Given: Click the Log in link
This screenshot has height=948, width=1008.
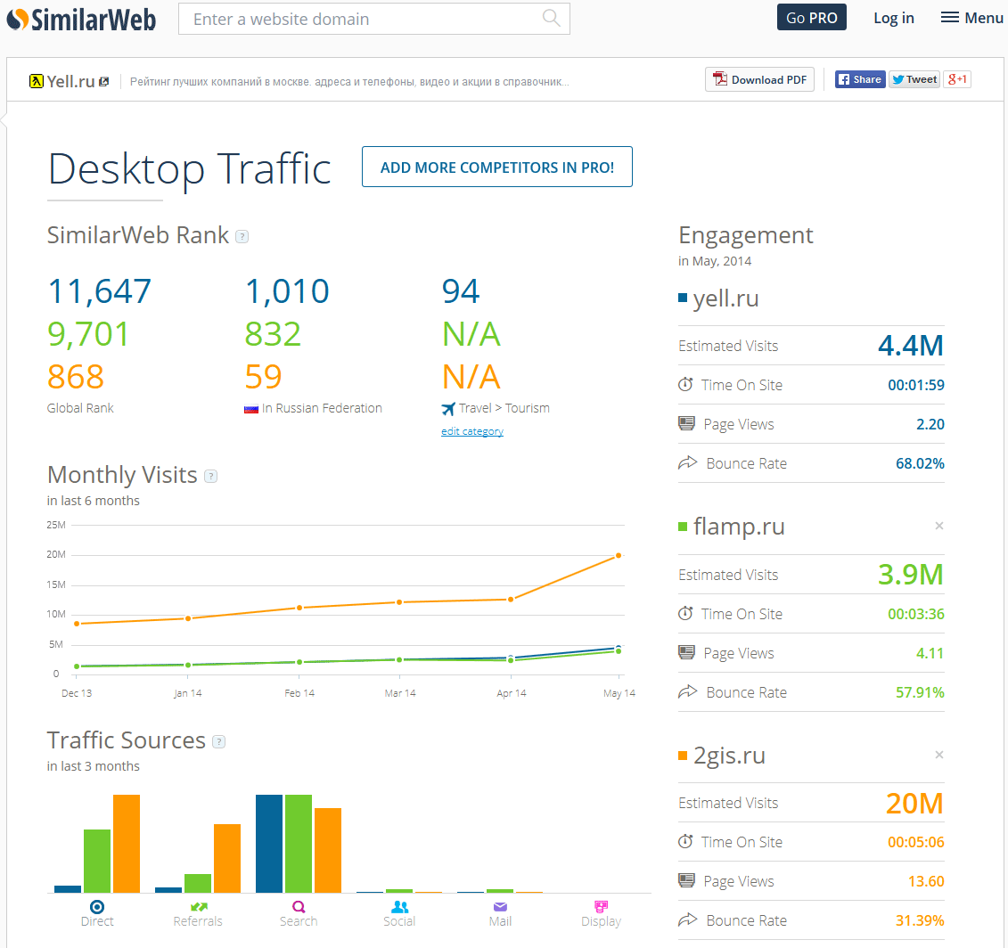Looking at the screenshot, I should pyautogui.click(x=894, y=18).
